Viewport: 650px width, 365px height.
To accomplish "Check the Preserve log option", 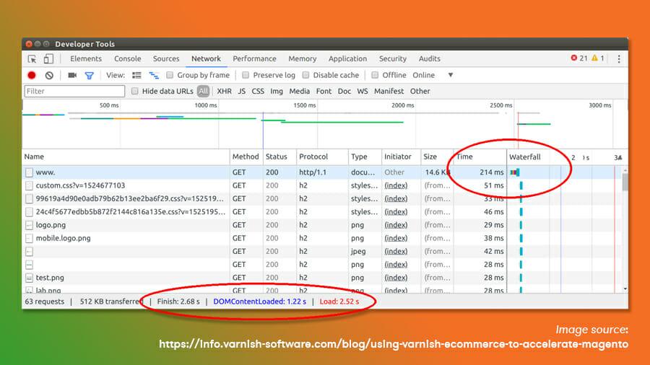I will pos(246,75).
